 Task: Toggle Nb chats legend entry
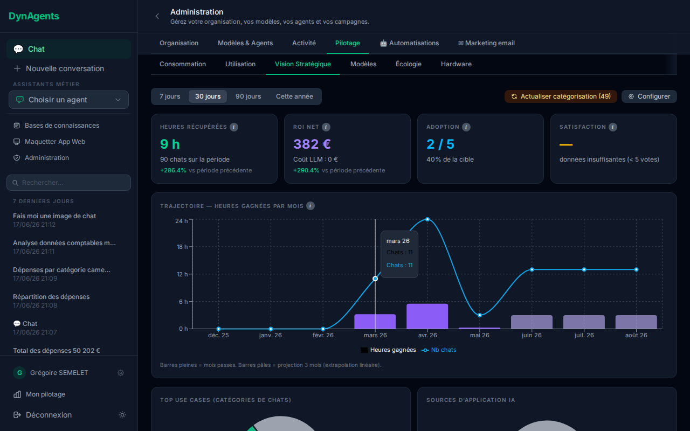pos(439,350)
